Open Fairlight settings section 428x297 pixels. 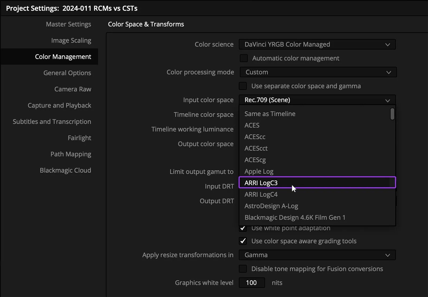tap(79, 138)
